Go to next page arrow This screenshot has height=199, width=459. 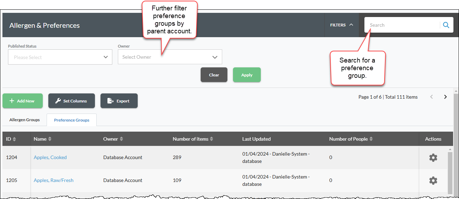(x=445, y=97)
